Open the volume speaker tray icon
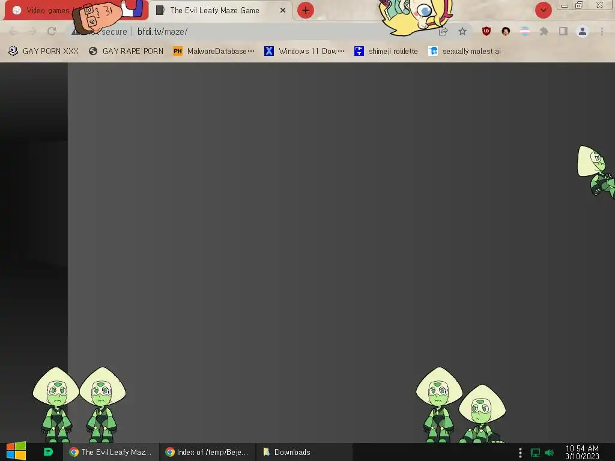The height and width of the screenshot is (461, 615). [x=550, y=453]
